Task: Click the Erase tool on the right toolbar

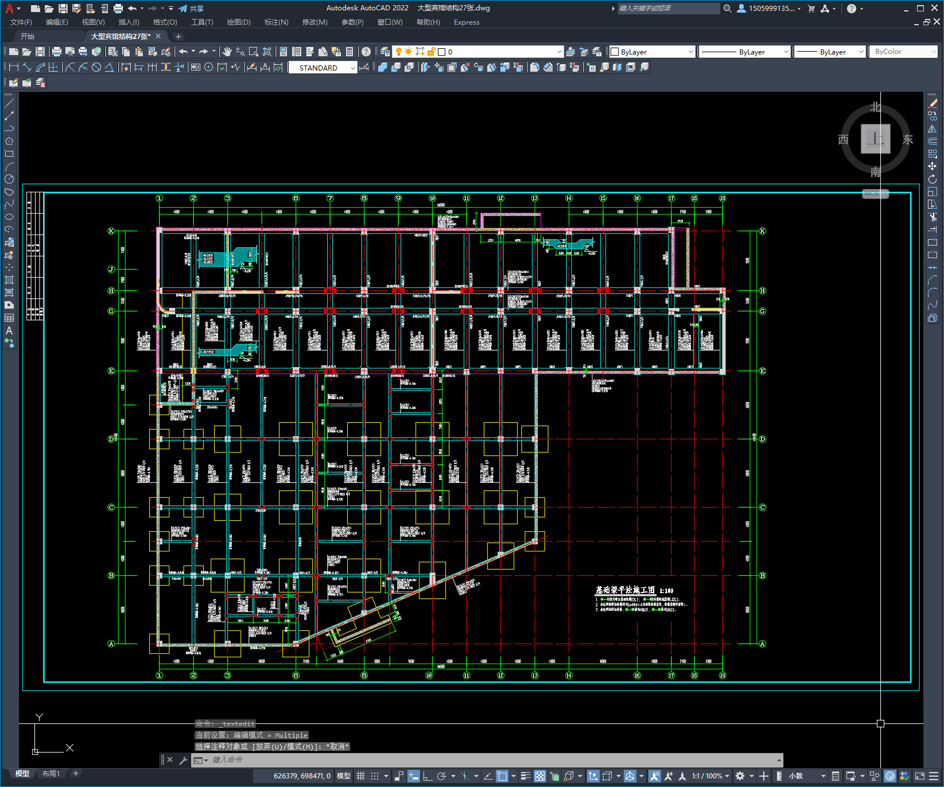Action: click(x=933, y=103)
